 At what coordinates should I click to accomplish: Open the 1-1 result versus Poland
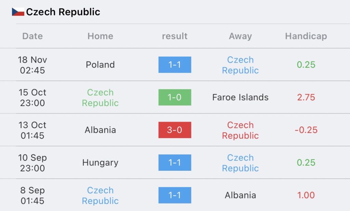[175, 64]
